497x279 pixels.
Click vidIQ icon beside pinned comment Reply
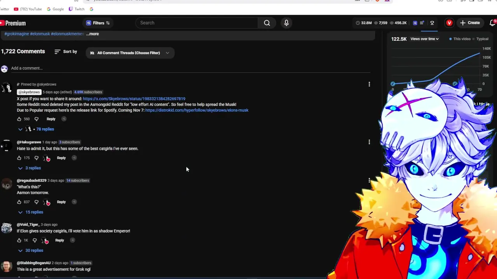64,119
